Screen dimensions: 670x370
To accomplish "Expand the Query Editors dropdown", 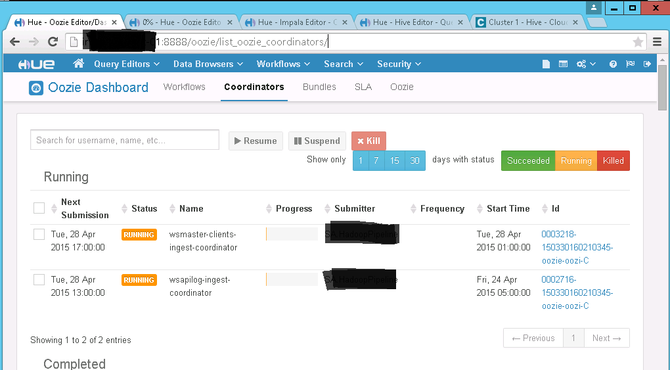I will pos(127,64).
